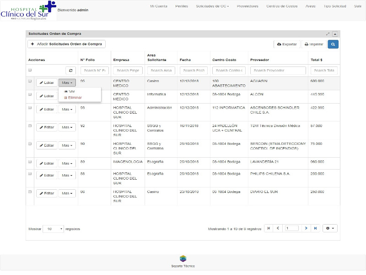
Task: Select the checkbox for LAVANDERÍA 21 row
Action: pos(30,162)
